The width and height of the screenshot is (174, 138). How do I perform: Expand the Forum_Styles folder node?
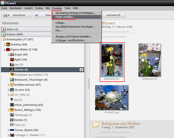8,130
